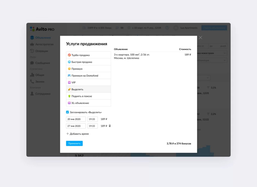The height and width of the screenshot is (187, 257).
Task: Edit first row 19:33 time field
Action: tap(92, 119)
